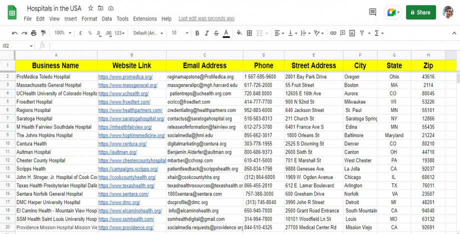Toggle strikethrough formatting

pyautogui.click(x=216, y=33)
